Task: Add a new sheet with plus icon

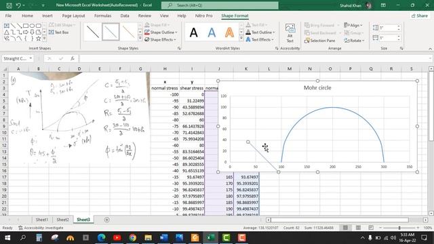Action: 107,220
